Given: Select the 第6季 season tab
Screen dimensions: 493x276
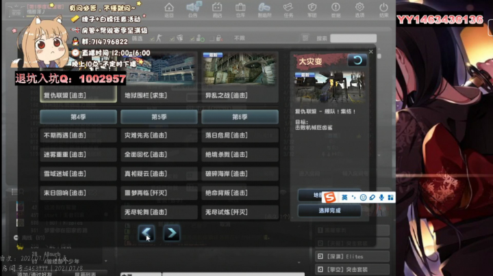Looking at the screenshot, I should coord(240,117).
